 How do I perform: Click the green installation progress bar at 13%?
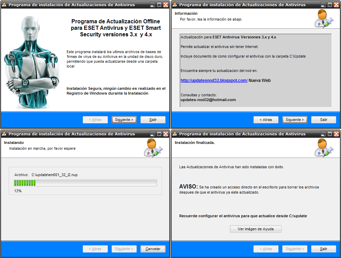coord(85,183)
